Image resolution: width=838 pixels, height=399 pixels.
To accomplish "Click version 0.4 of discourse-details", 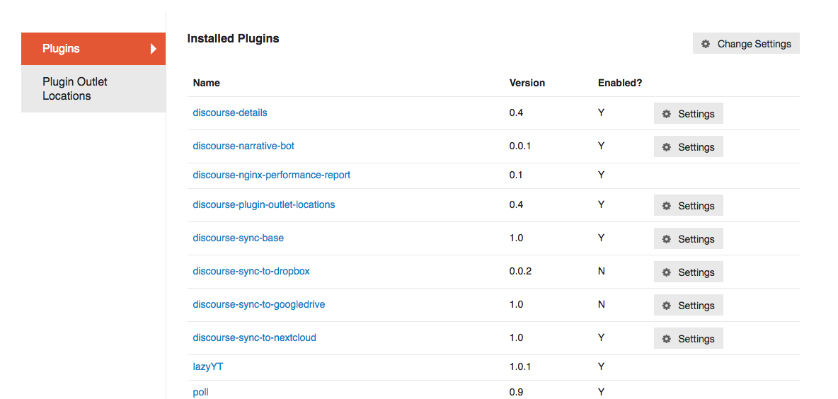I will click(516, 112).
